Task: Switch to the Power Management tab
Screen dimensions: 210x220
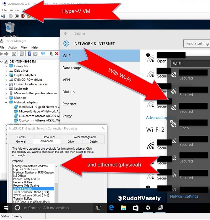Action: pos(84,137)
